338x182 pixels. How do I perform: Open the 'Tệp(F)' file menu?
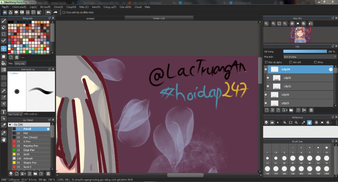point(5,7)
